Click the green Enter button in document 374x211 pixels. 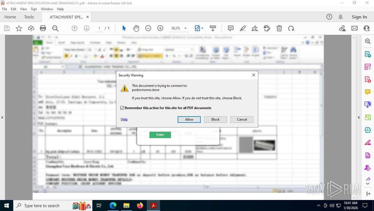pos(160,135)
